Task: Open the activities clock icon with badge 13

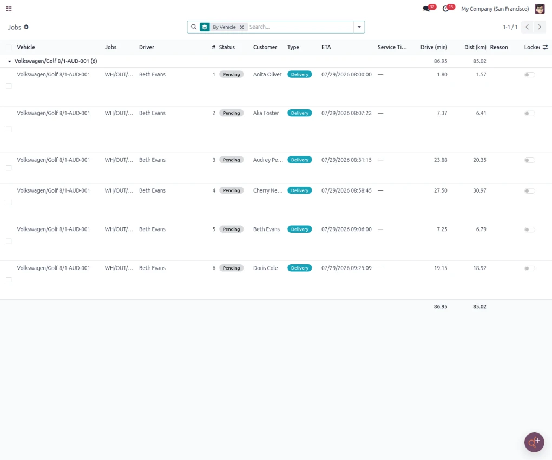Action: point(446,9)
